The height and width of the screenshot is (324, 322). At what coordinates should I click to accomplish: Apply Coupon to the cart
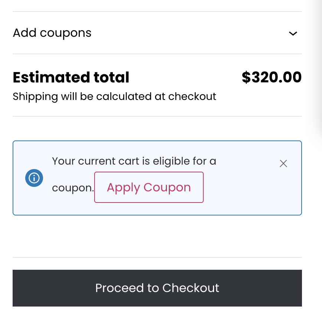click(149, 187)
